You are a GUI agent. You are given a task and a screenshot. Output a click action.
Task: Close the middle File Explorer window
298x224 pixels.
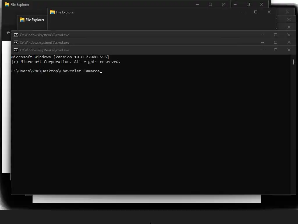269,12
